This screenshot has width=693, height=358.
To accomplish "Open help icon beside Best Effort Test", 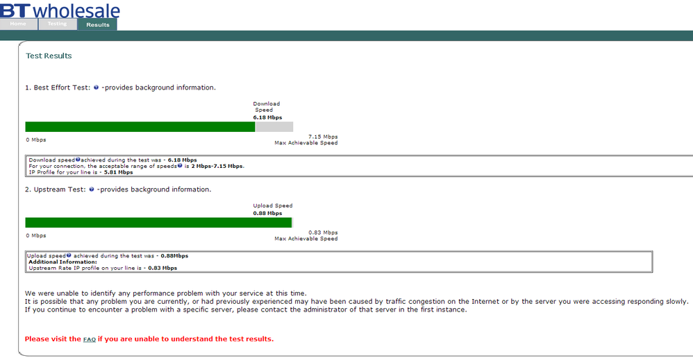I will pyautogui.click(x=97, y=87).
